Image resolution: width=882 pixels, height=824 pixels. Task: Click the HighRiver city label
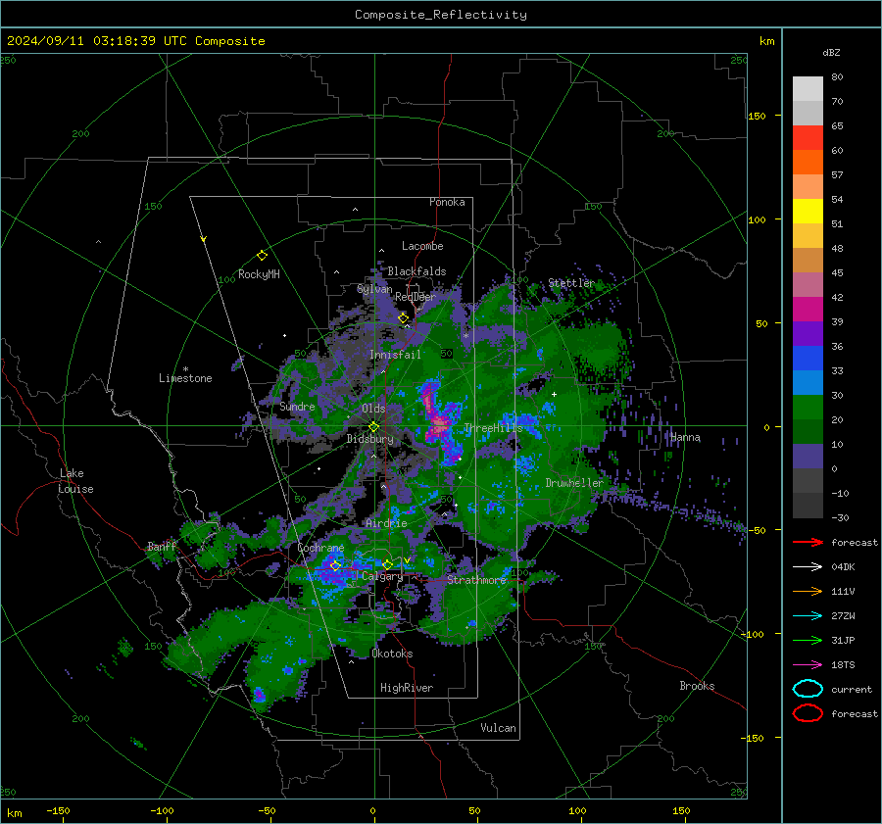tap(407, 688)
